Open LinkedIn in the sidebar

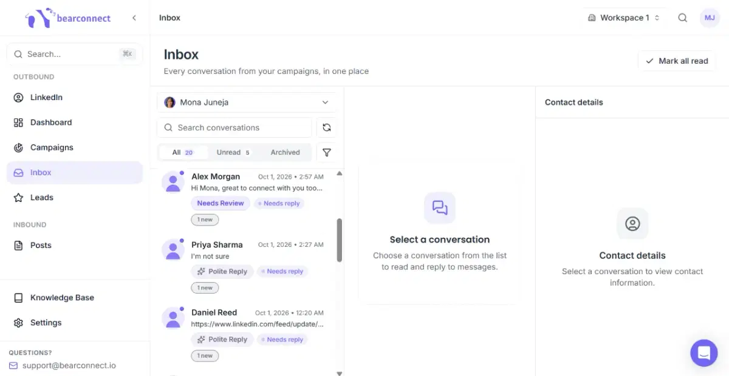point(75,98)
